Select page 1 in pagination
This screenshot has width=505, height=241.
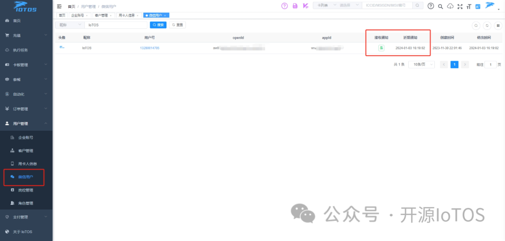click(x=454, y=64)
